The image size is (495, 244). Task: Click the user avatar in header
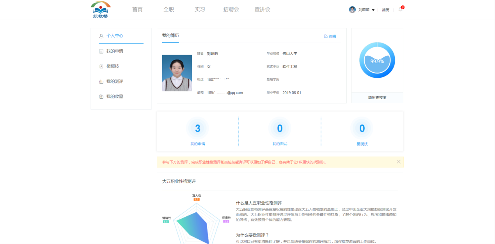click(x=352, y=10)
